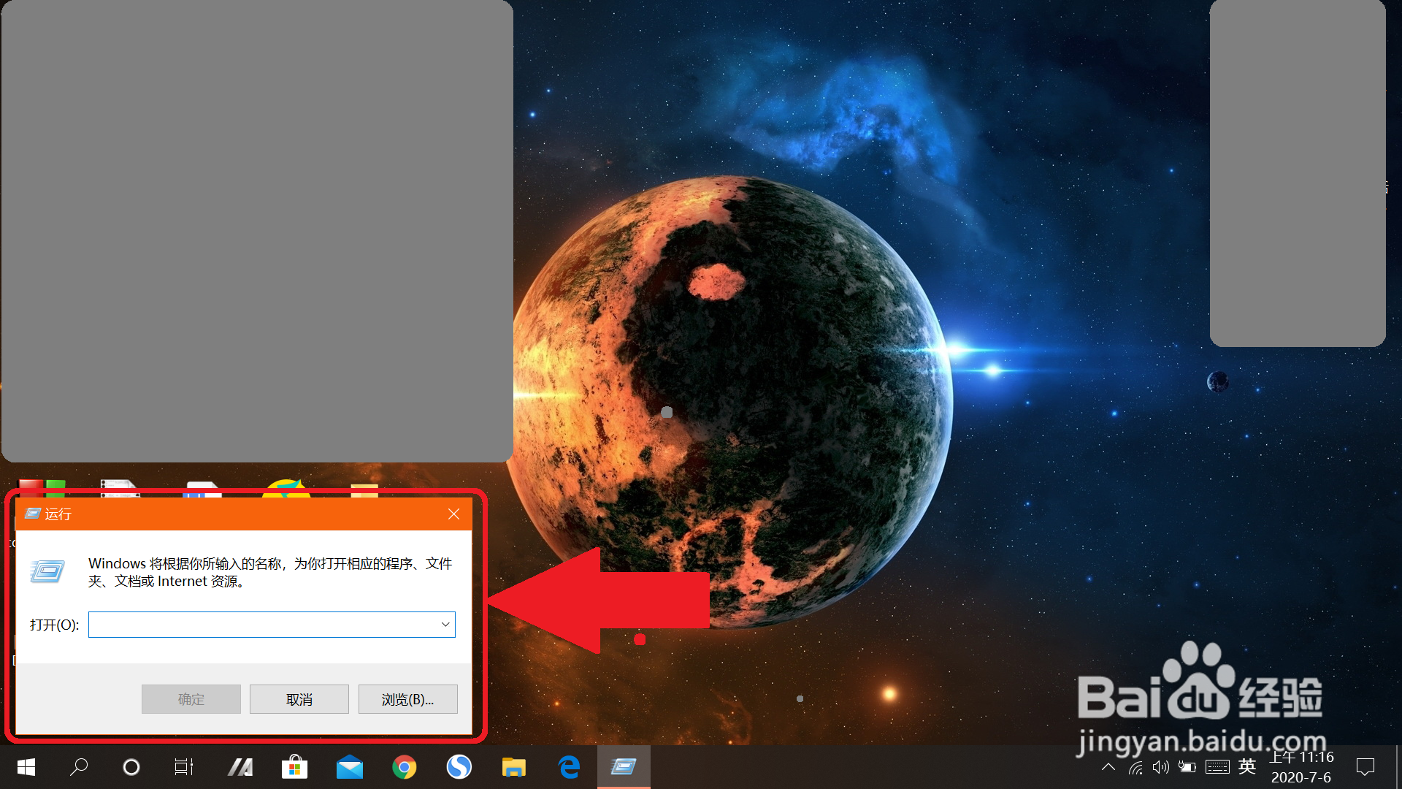
Task: Click the 打开 text input field
Action: coord(263,625)
